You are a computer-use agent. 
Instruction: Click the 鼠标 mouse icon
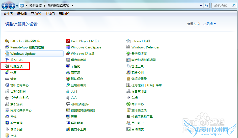(128, 98)
